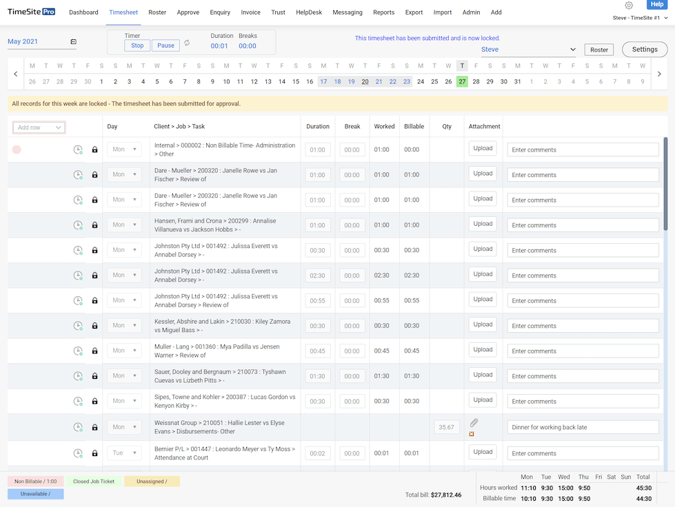Open the Approve menu

(x=188, y=12)
